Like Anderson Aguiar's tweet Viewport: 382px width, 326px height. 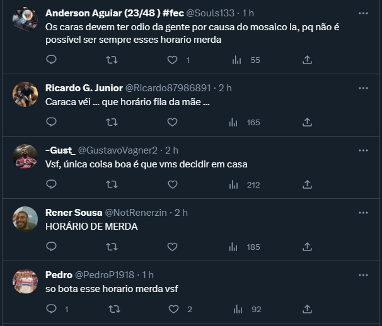click(x=172, y=60)
